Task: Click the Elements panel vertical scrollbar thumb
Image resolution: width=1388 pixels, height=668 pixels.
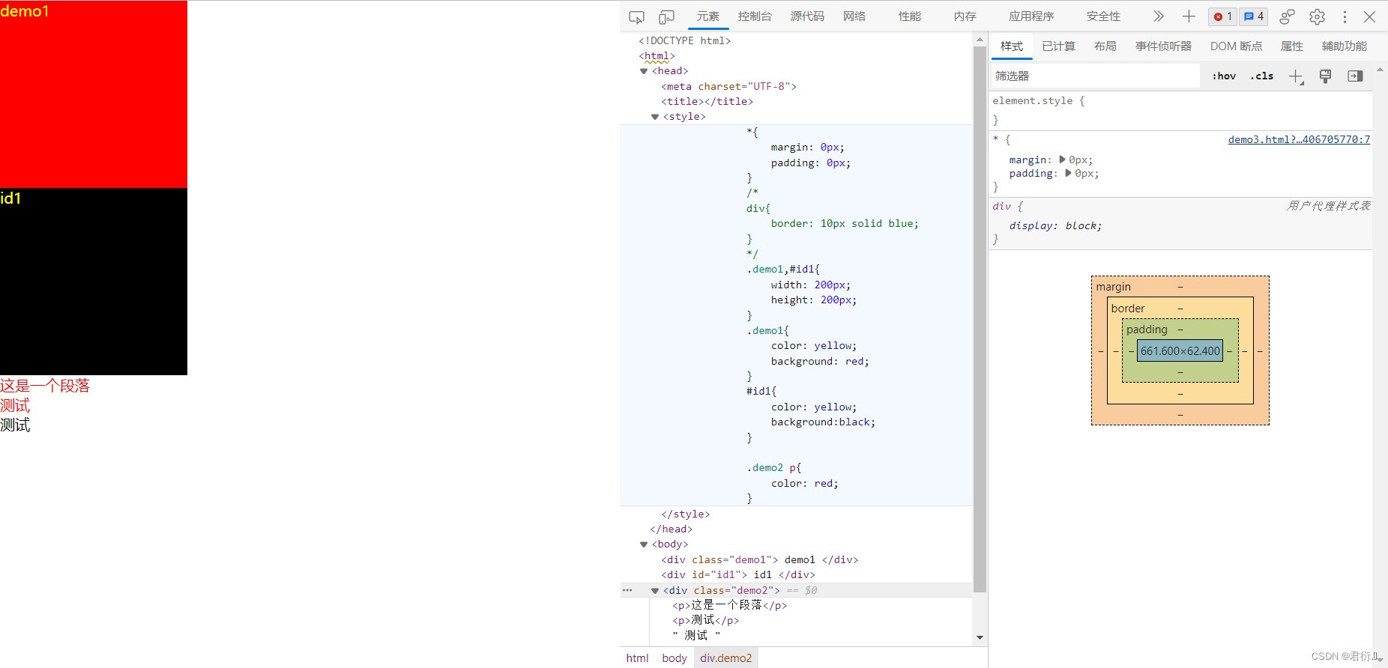Action: pos(980,319)
